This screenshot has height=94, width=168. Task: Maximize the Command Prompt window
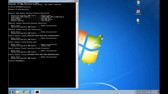pos(72,1)
